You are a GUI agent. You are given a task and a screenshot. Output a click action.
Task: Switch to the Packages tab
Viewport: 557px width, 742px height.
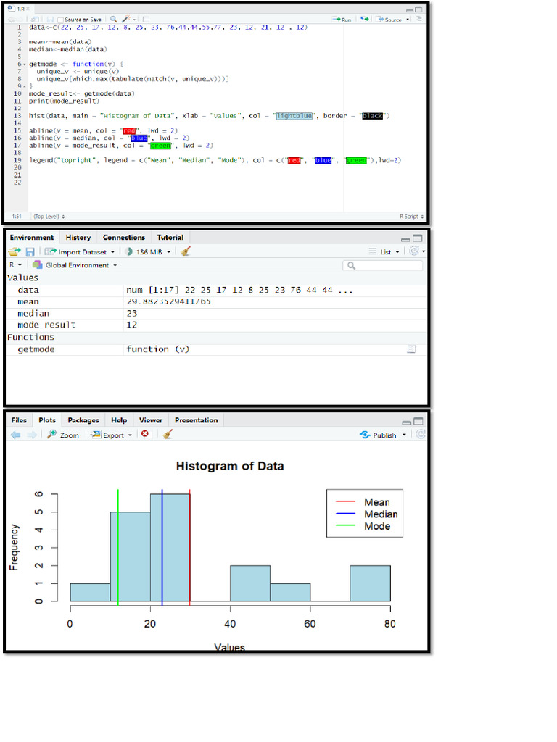point(83,420)
